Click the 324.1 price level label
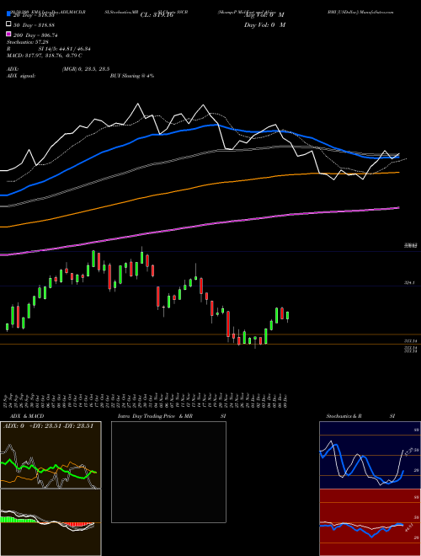421x556 pixels. tap(409, 283)
